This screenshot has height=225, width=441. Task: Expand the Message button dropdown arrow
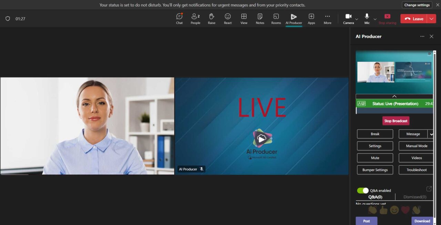[x=431, y=134]
